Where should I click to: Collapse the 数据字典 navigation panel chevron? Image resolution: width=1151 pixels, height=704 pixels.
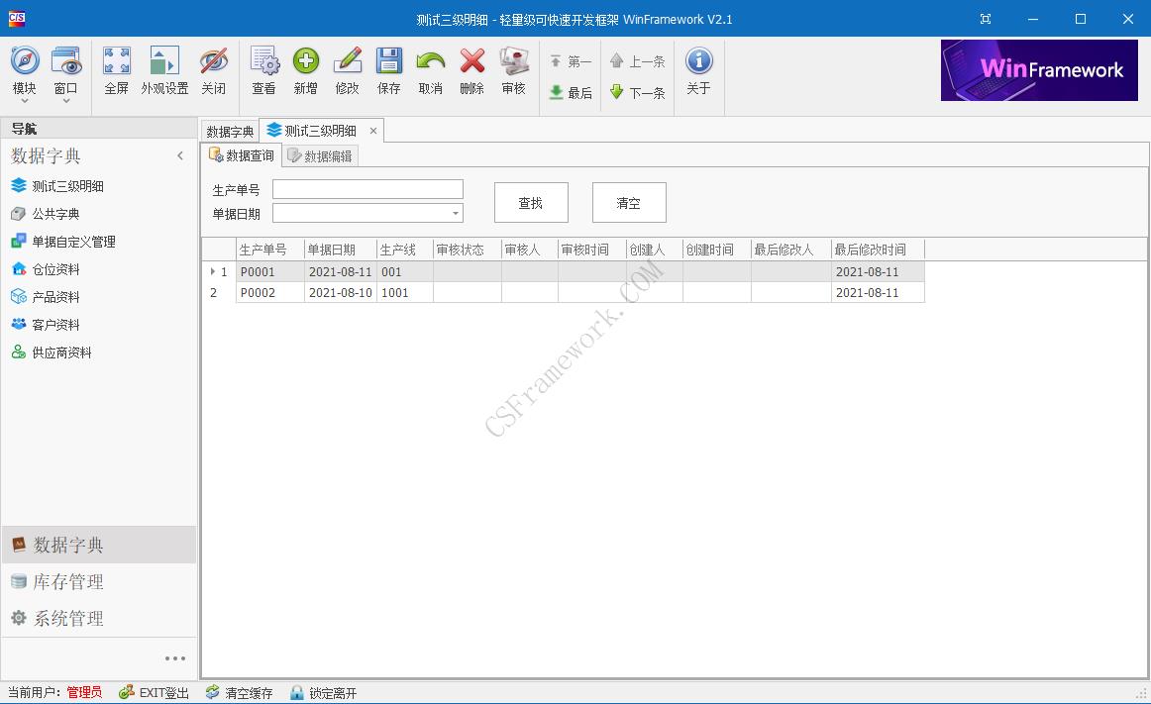click(x=180, y=155)
